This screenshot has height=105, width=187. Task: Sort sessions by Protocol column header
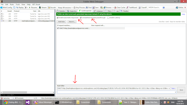16,11
